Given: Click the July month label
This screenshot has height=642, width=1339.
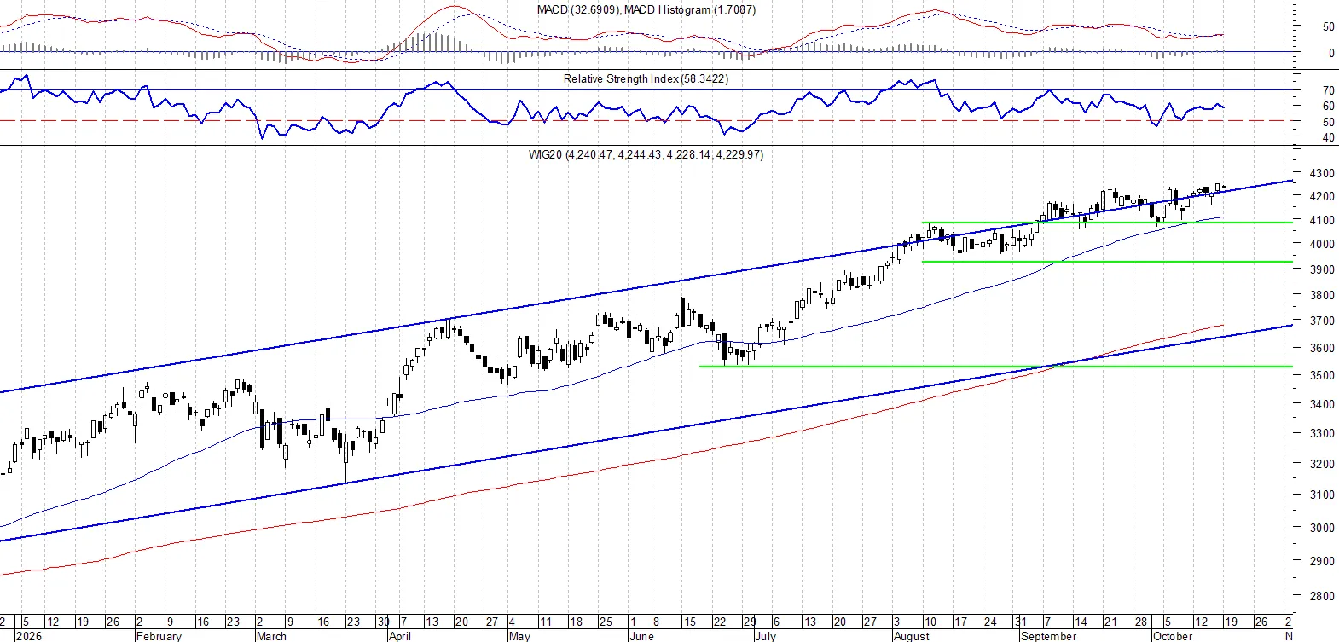Looking at the screenshot, I should coord(765,636).
